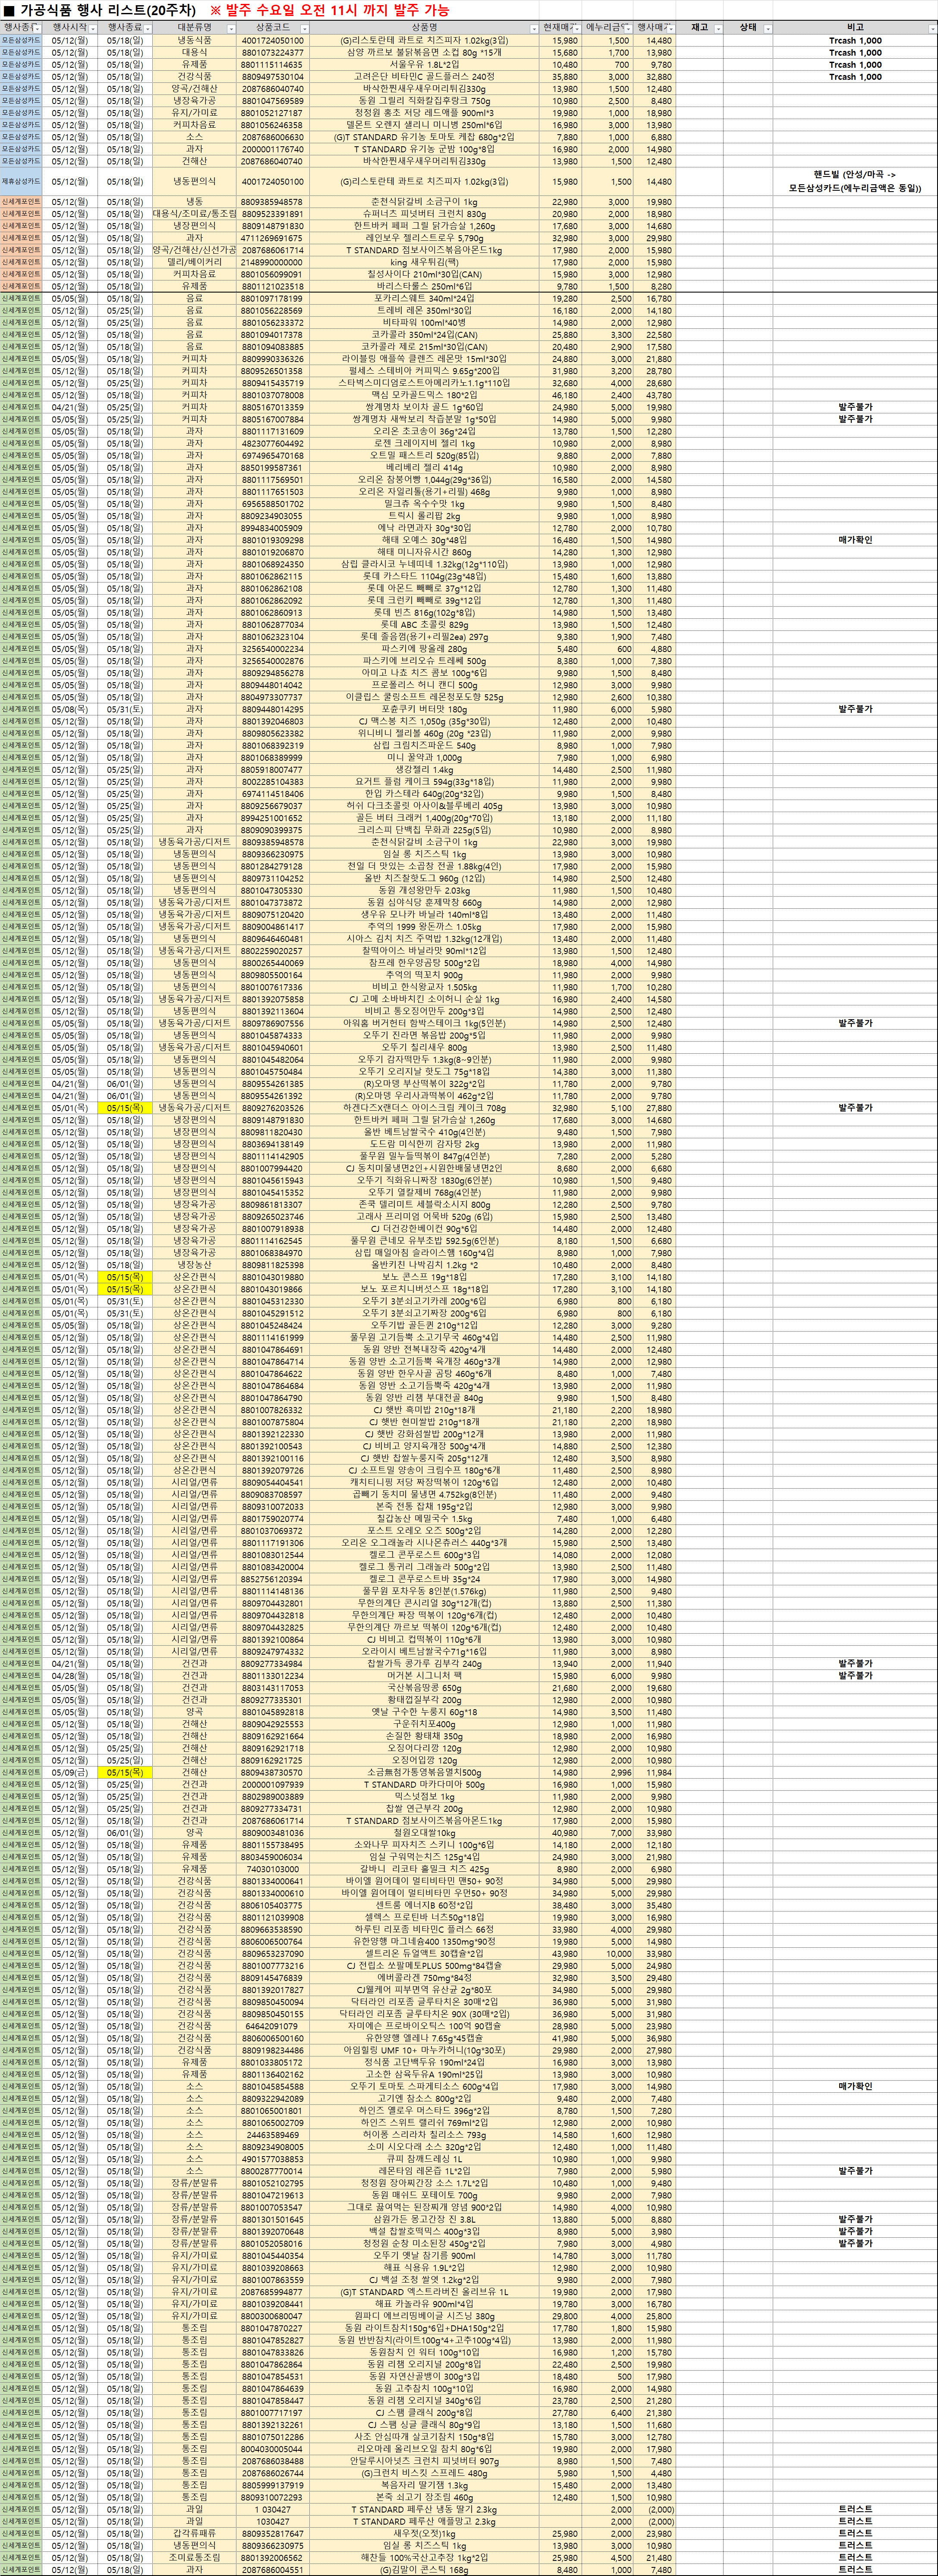Expand the 재고 column filter arrow
The image size is (938, 2576).
[x=718, y=28]
